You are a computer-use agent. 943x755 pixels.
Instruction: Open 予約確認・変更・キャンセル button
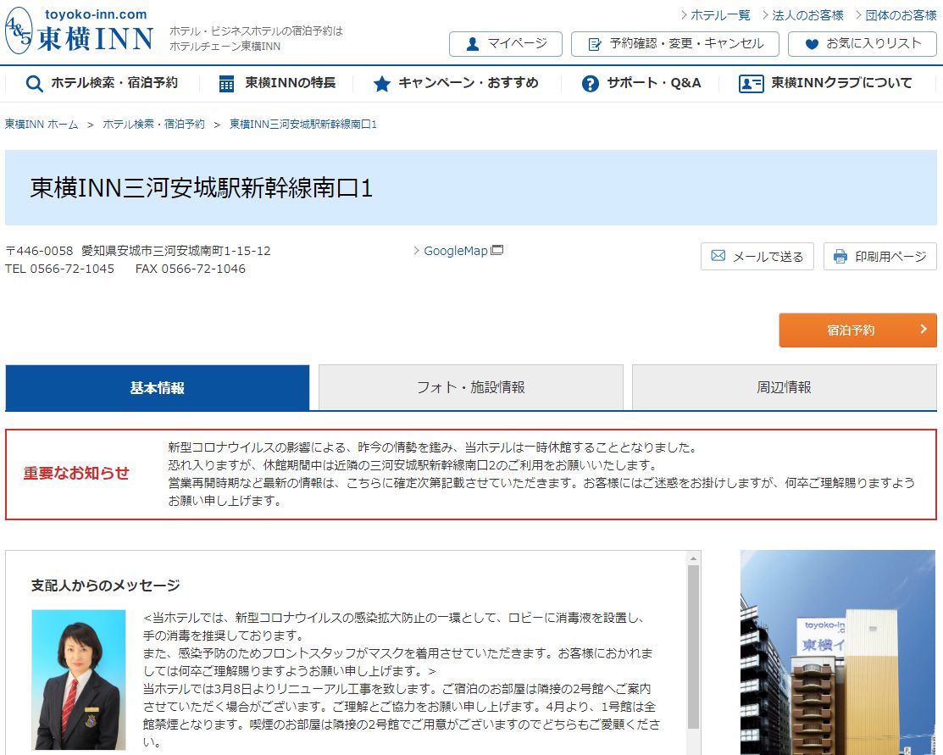click(674, 44)
